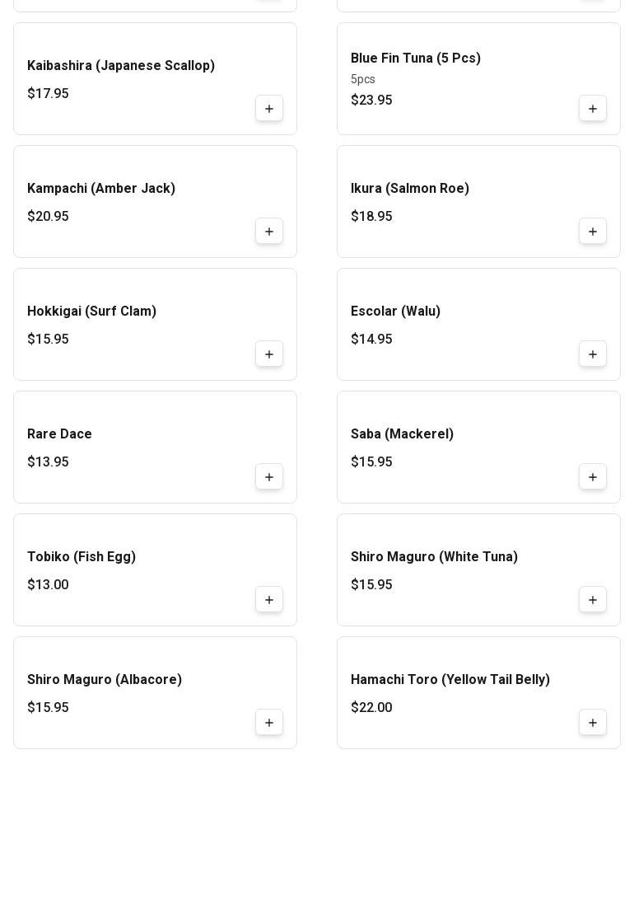The height and width of the screenshot is (909, 634).
Task: Add Shiro Maguro (Albacore) to cart
Action: pyautogui.click(x=269, y=723)
